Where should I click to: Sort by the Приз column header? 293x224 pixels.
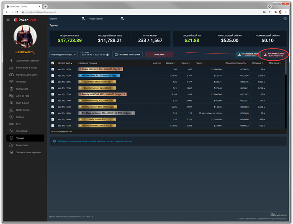[x=199, y=63]
